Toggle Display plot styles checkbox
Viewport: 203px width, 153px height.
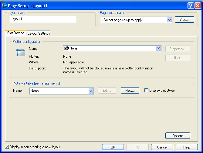tap(146, 91)
